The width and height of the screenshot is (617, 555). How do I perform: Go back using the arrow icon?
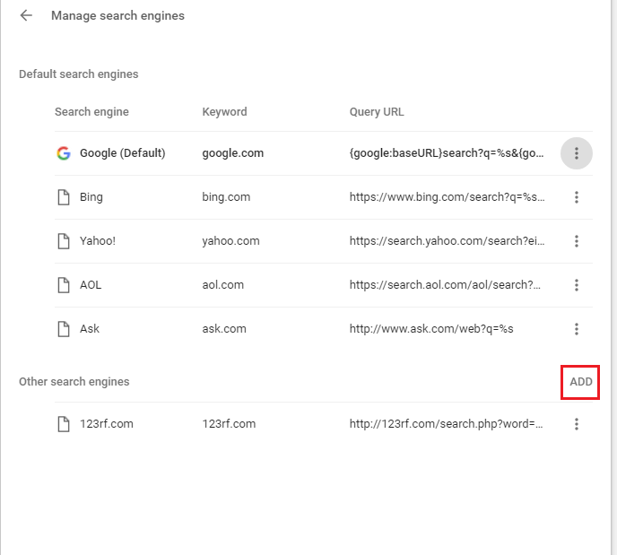point(26,16)
